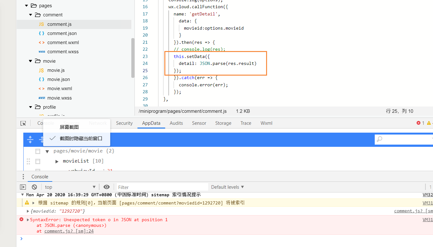Screen dimensions: 433x247
Task: Open the console drawer three-dot menu
Action: click(23, 177)
